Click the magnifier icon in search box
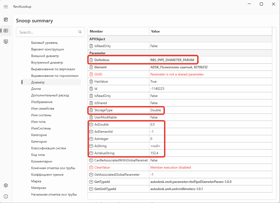This screenshot has height=203, width=280. coord(80,32)
